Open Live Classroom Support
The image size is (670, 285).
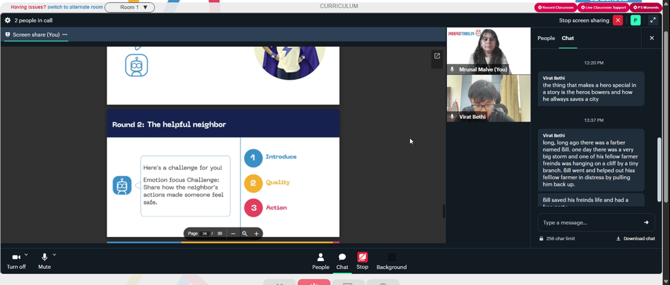click(x=603, y=7)
